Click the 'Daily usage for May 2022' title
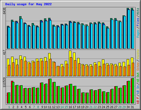 [28, 4]
